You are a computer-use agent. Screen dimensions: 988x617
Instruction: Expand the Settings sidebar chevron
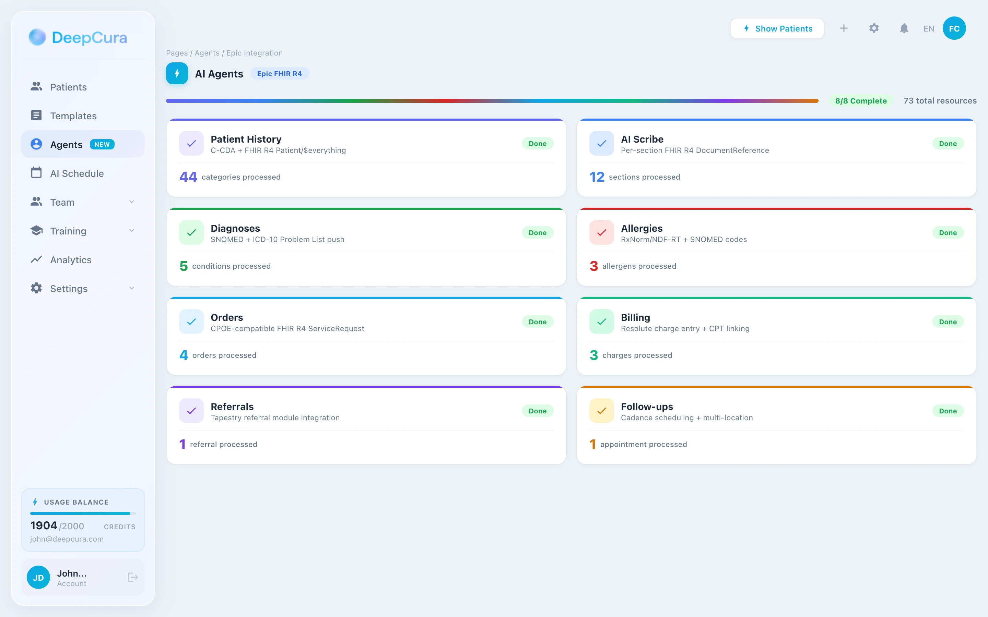pos(131,288)
